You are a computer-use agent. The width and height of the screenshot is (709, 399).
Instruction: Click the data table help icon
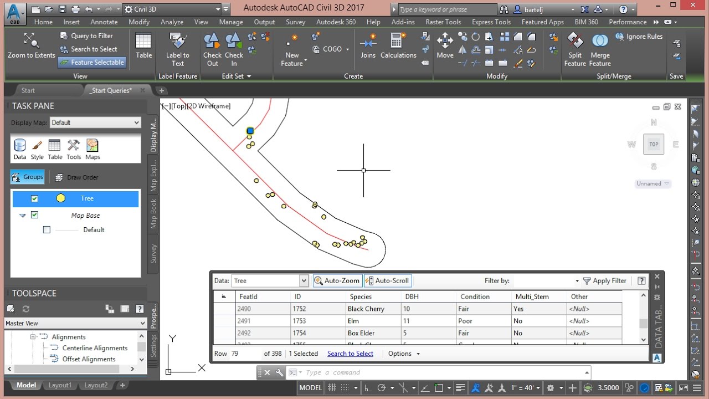[641, 281]
